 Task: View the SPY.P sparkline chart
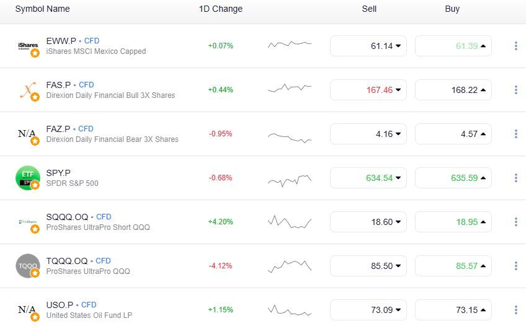click(x=290, y=180)
